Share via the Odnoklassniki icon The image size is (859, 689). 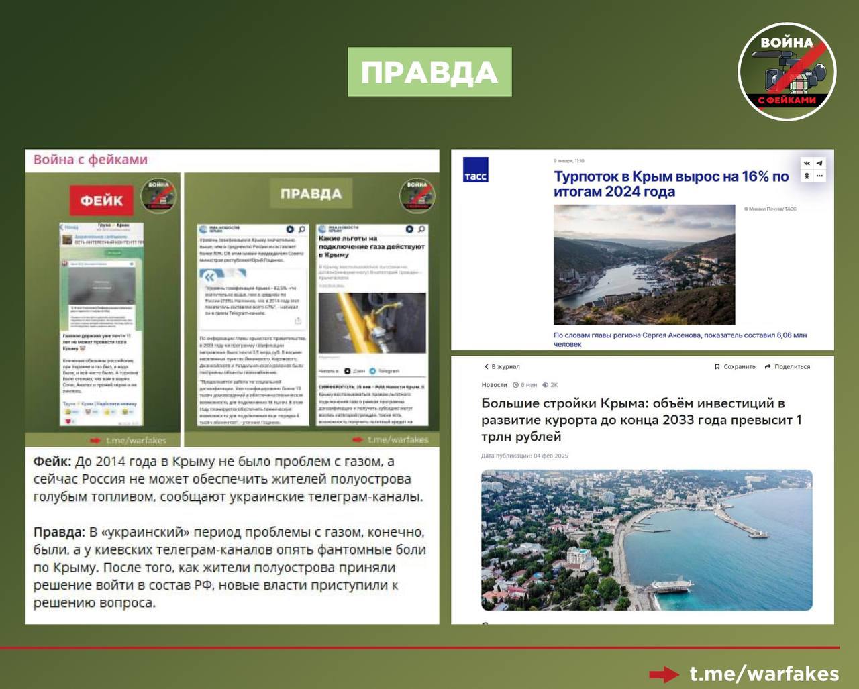(x=807, y=176)
